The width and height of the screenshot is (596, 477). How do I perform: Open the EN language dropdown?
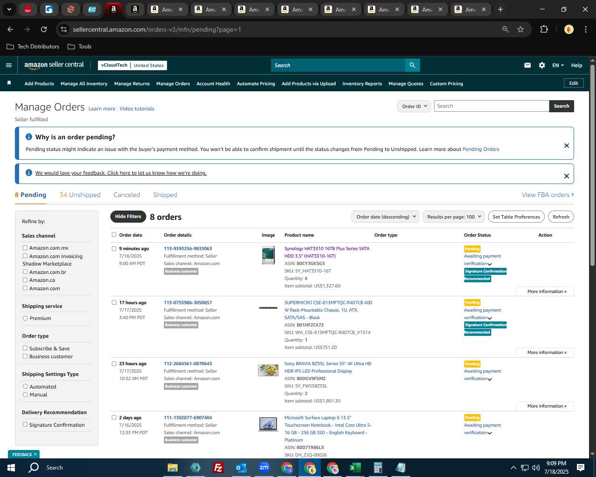coord(558,65)
